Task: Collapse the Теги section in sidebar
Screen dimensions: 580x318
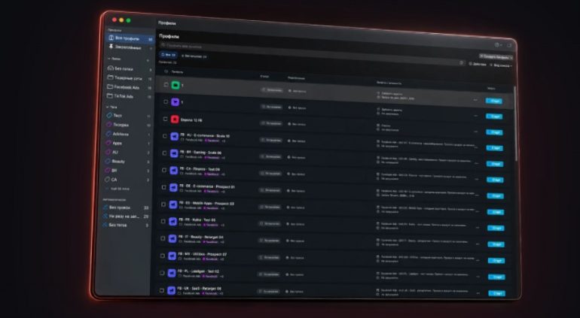Action: 111,107
